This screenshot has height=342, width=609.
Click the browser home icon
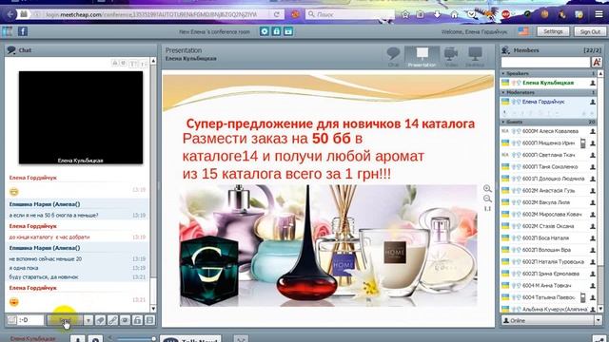(455, 15)
